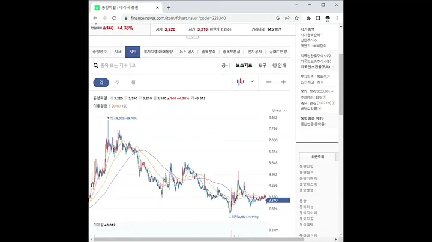Click the vertical page scrollbar thumb
The image size is (432, 242).
pos(341,84)
